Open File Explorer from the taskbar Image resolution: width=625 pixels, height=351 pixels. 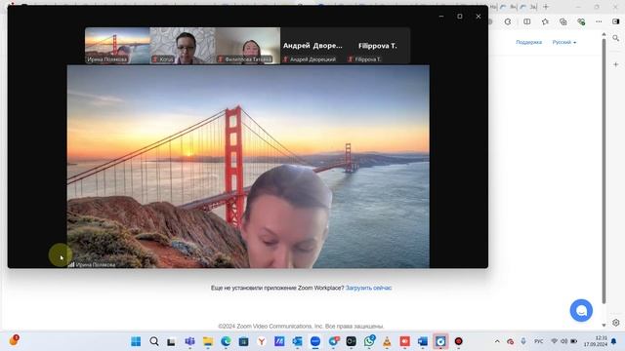point(208,341)
